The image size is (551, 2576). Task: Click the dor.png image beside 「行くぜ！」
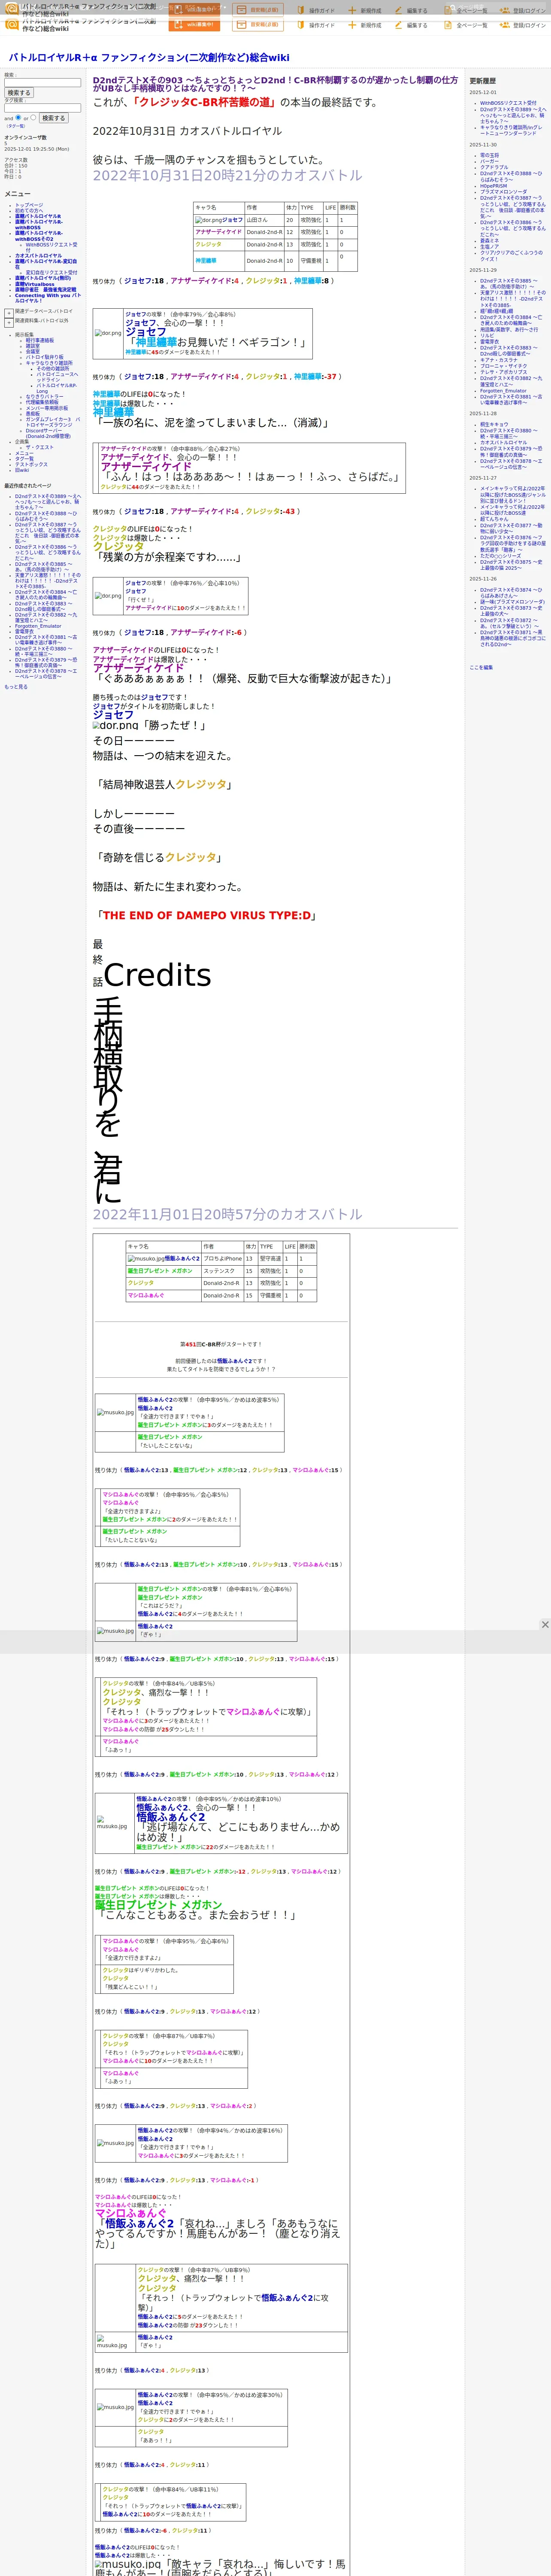coord(108,596)
